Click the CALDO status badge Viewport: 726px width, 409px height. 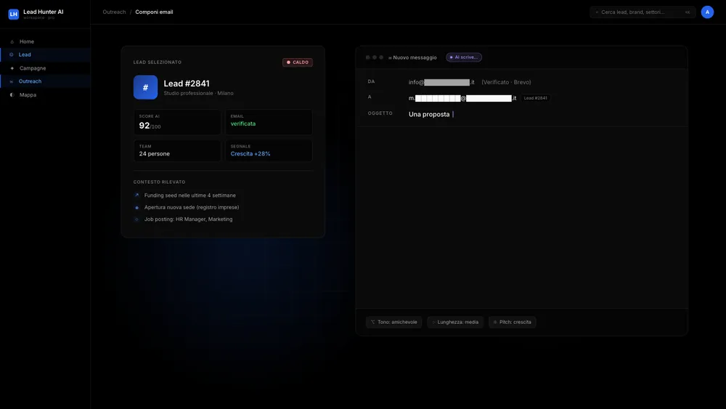(x=297, y=62)
